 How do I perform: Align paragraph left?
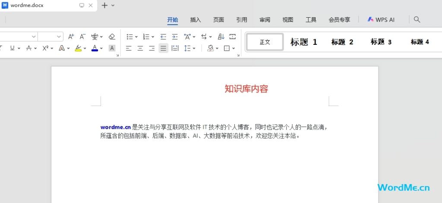click(129, 48)
